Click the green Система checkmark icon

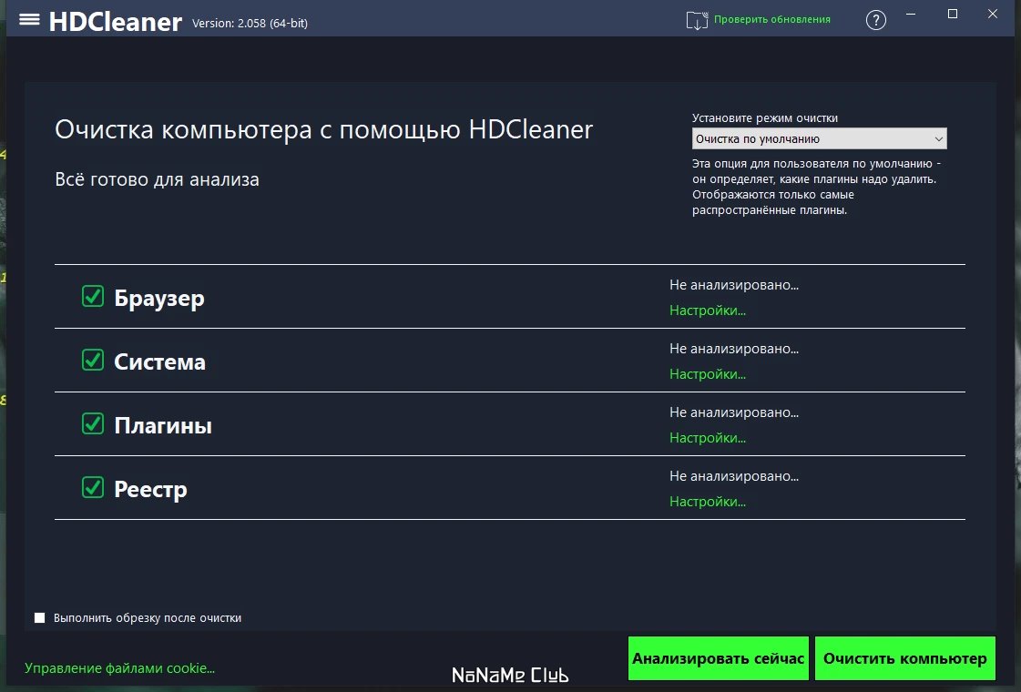(92, 361)
